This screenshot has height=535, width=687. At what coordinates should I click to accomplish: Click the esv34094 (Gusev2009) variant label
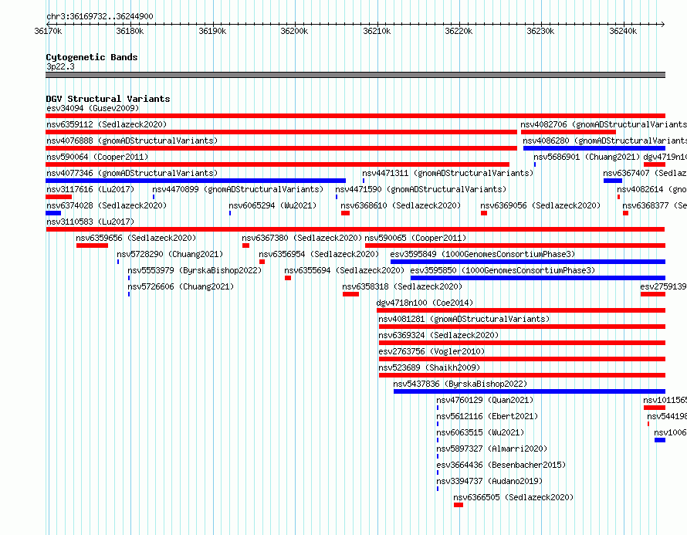(93, 108)
